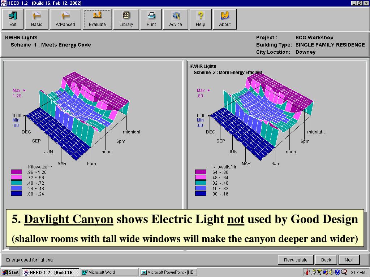Click 'Energy used for lighting' status text
The height and width of the screenshot is (277, 370).
(29, 260)
